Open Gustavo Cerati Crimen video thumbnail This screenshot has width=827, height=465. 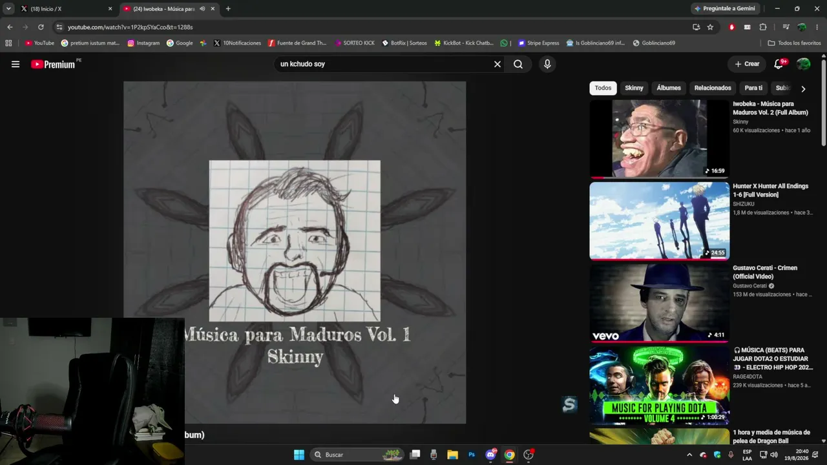click(659, 302)
